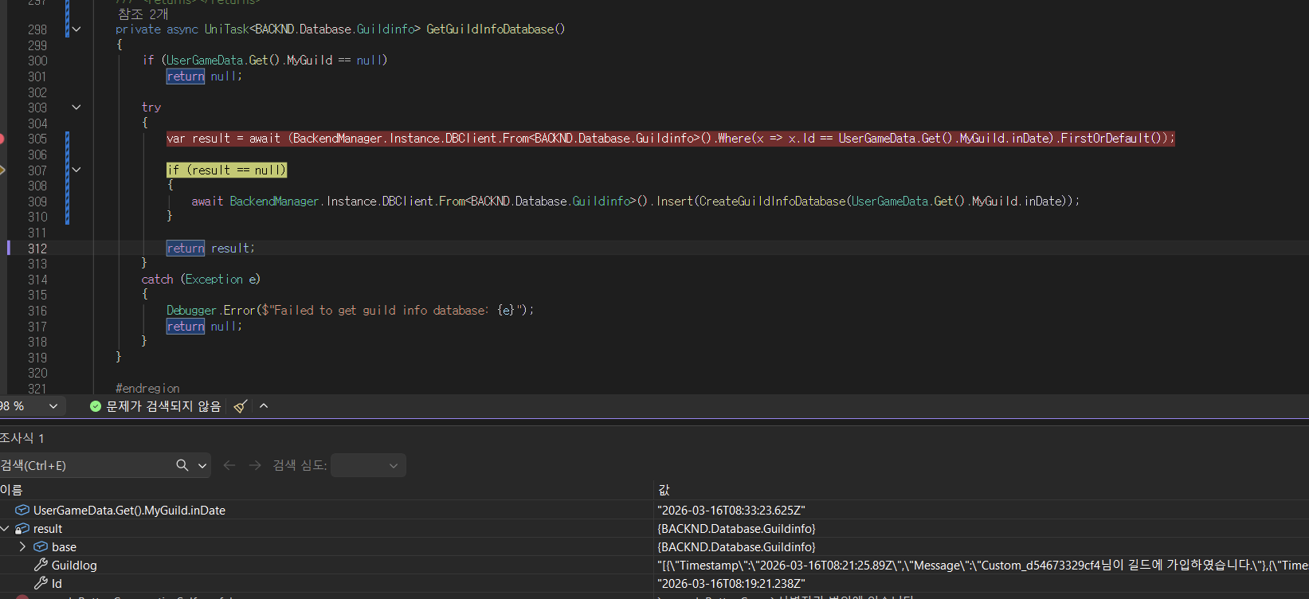The image size is (1309, 599).
Task: Expand the base node under result
Action: tap(22, 547)
